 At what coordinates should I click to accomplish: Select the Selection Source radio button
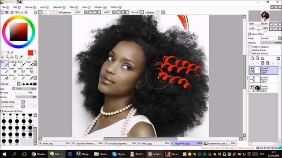[x=250, y=53]
